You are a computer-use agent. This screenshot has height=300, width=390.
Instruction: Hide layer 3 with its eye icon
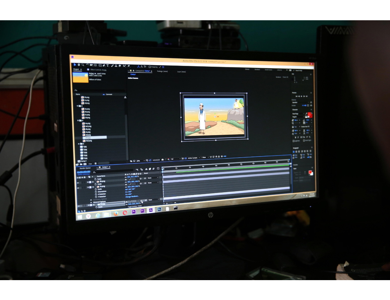click(x=78, y=188)
